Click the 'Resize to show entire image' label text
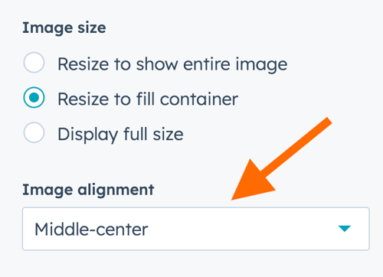The image size is (383, 277). point(172,64)
